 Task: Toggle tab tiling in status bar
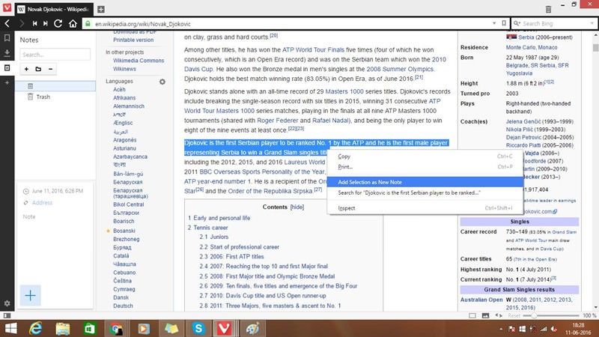472,315
